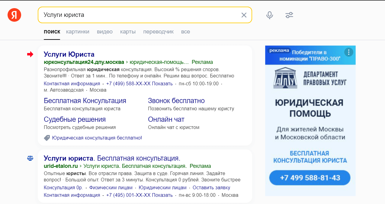
Task: Show phone '+7 (499) 588-XX-XX Показать'
Action: [x=140, y=83]
